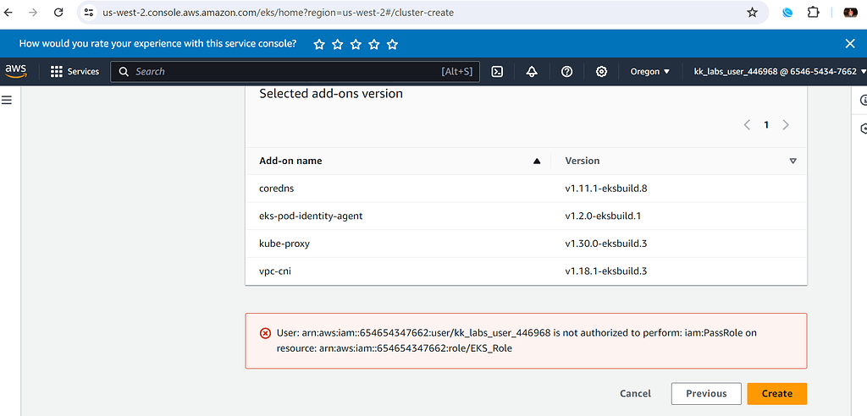Image resolution: width=867 pixels, height=416 pixels.
Task: Open the kk_labs_user account dropdown
Action: tap(779, 72)
